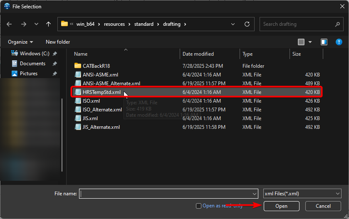
Task: Click the ISO.xml file icon
Action: pos(78,101)
